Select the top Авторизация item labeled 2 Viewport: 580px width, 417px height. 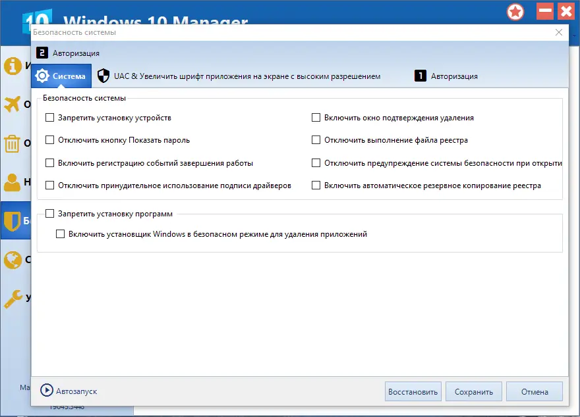68,53
